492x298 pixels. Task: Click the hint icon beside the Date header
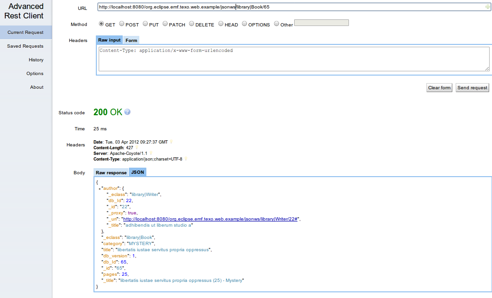(171, 142)
